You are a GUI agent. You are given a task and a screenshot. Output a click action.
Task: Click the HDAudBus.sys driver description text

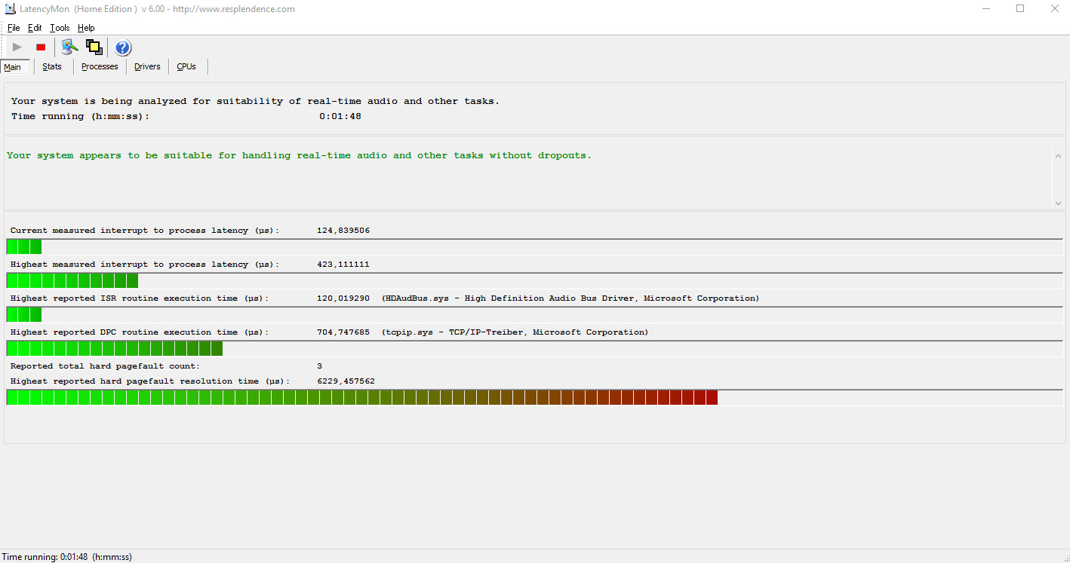coord(570,298)
